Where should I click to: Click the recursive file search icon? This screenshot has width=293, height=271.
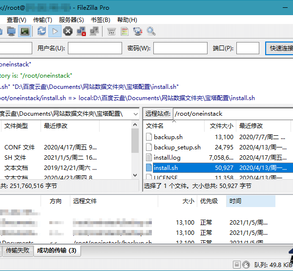tap(151, 31)
